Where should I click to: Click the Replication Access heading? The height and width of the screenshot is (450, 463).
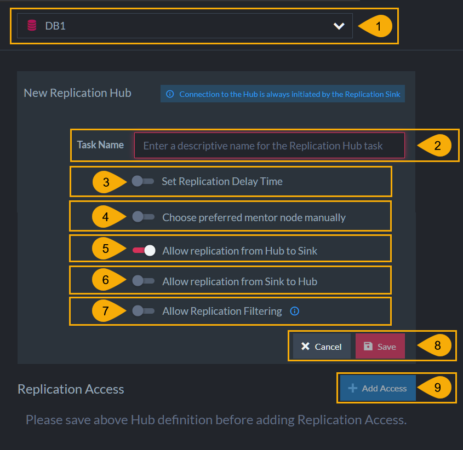[x=71, y=389]
